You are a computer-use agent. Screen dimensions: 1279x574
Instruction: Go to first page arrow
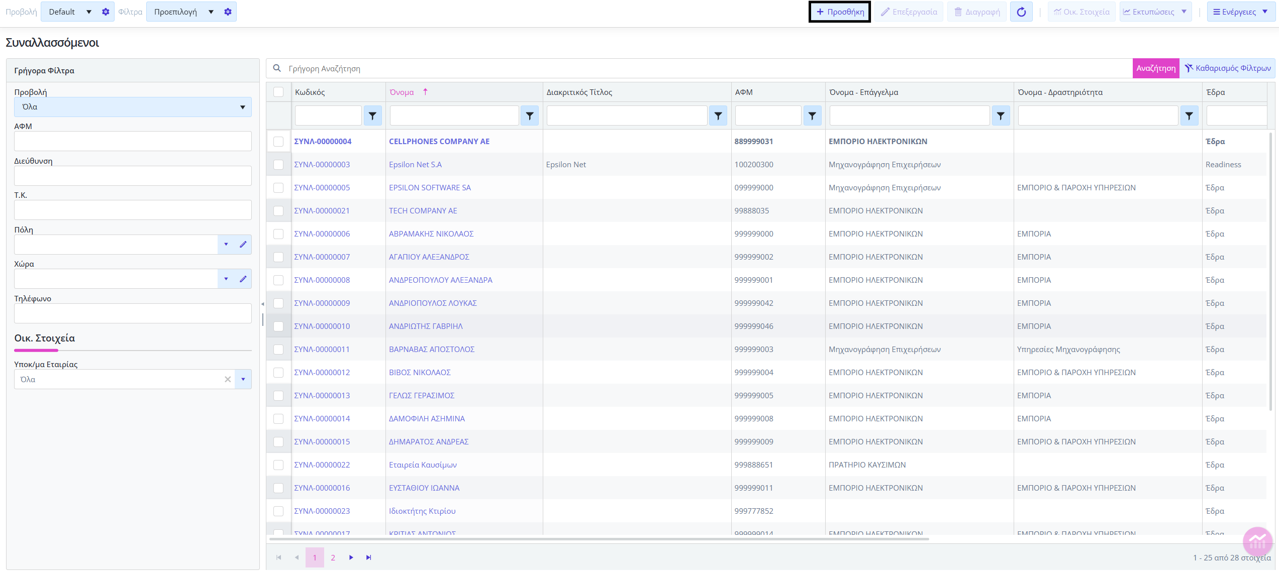[x=279, y=557]
